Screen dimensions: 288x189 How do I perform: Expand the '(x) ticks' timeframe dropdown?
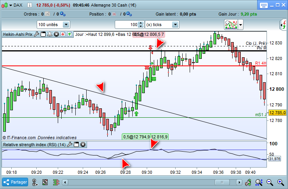(175, 25)
